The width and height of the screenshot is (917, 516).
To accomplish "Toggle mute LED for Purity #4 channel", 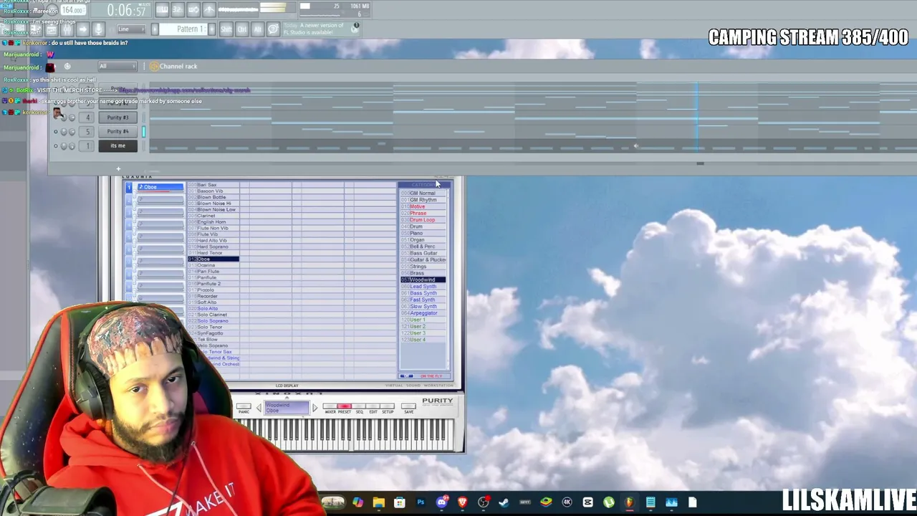I will point(56,132).
